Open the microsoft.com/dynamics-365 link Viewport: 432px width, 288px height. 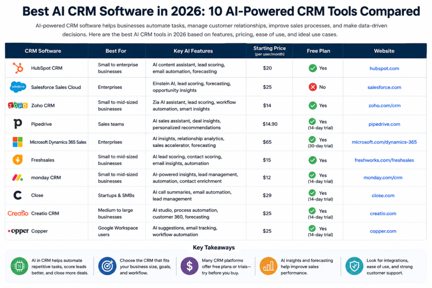click(384, 142)
